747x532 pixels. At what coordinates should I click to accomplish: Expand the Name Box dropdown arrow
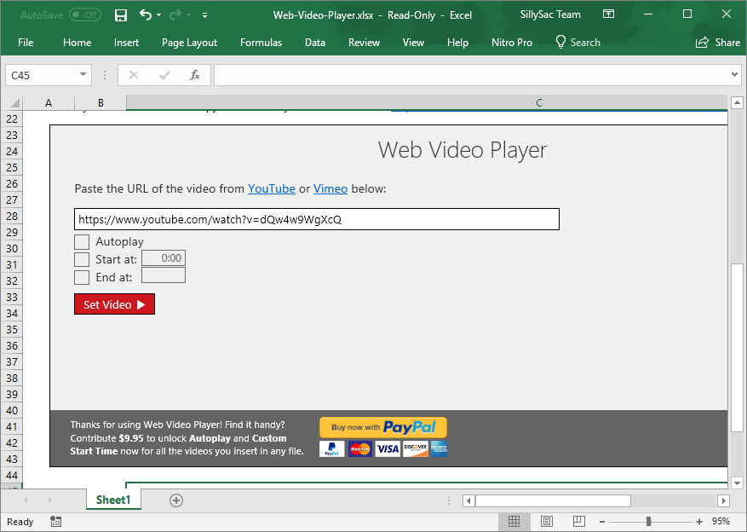tap(83, 75)
